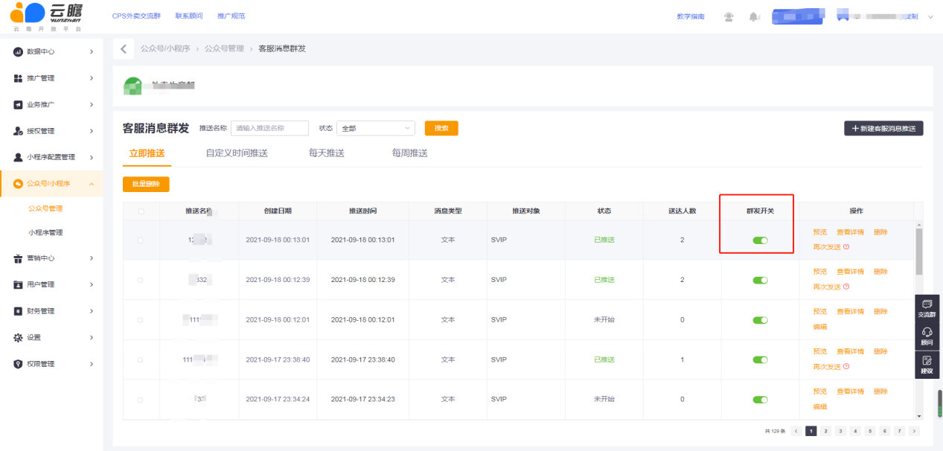The height and width of the screenshot is (451, 943).
Task: Switch to the 立即推送 tab
Action: point(147,153)
